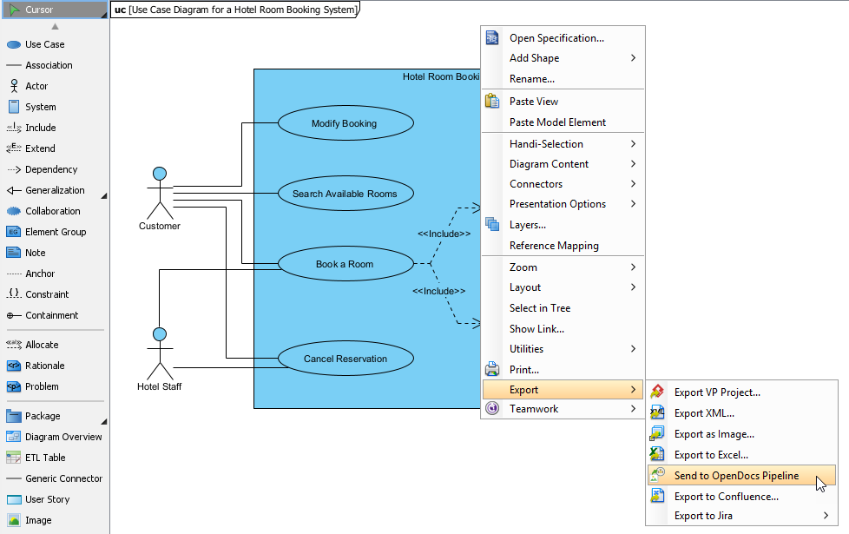The image size is (849, 534).
Task: Choose Send to OpenDocs Pipeline
Action: (x=738, y=475)
